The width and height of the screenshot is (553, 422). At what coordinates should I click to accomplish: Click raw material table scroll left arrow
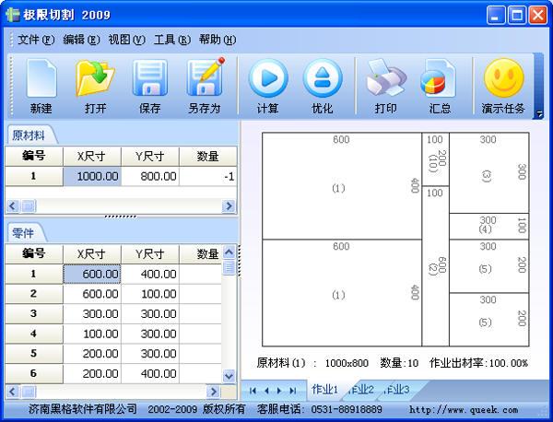pos(12,205)
